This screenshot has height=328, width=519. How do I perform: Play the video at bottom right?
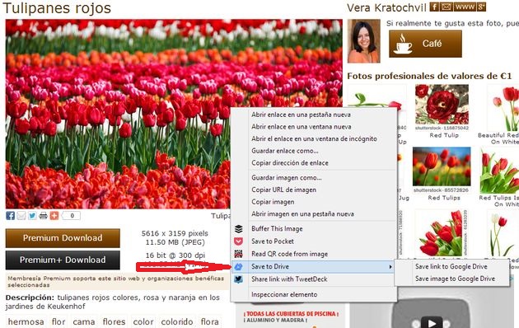(432, 323)
